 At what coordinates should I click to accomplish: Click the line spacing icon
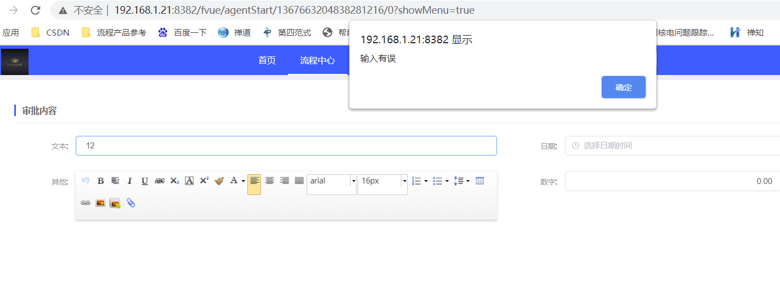(x=459, y=181)
